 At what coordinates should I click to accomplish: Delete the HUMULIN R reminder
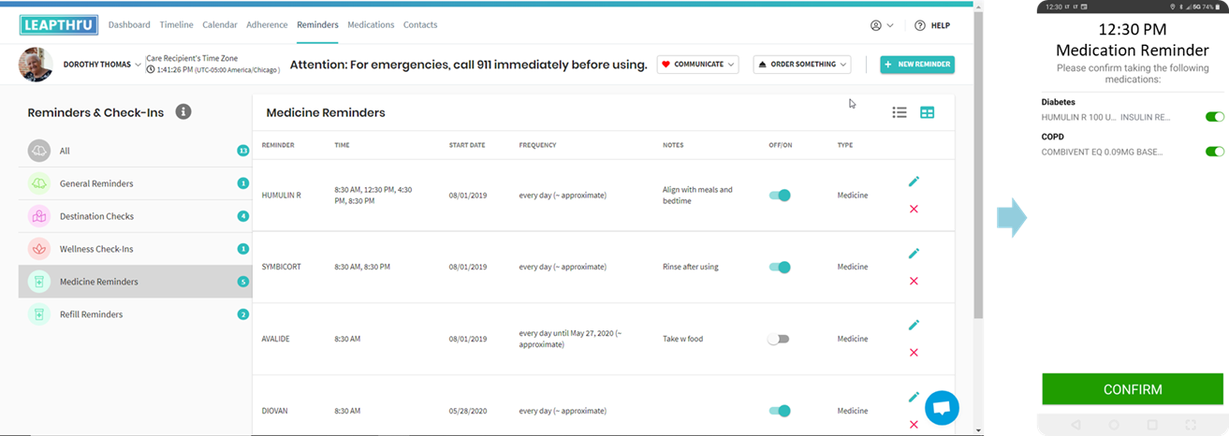(x=914, y=209)
